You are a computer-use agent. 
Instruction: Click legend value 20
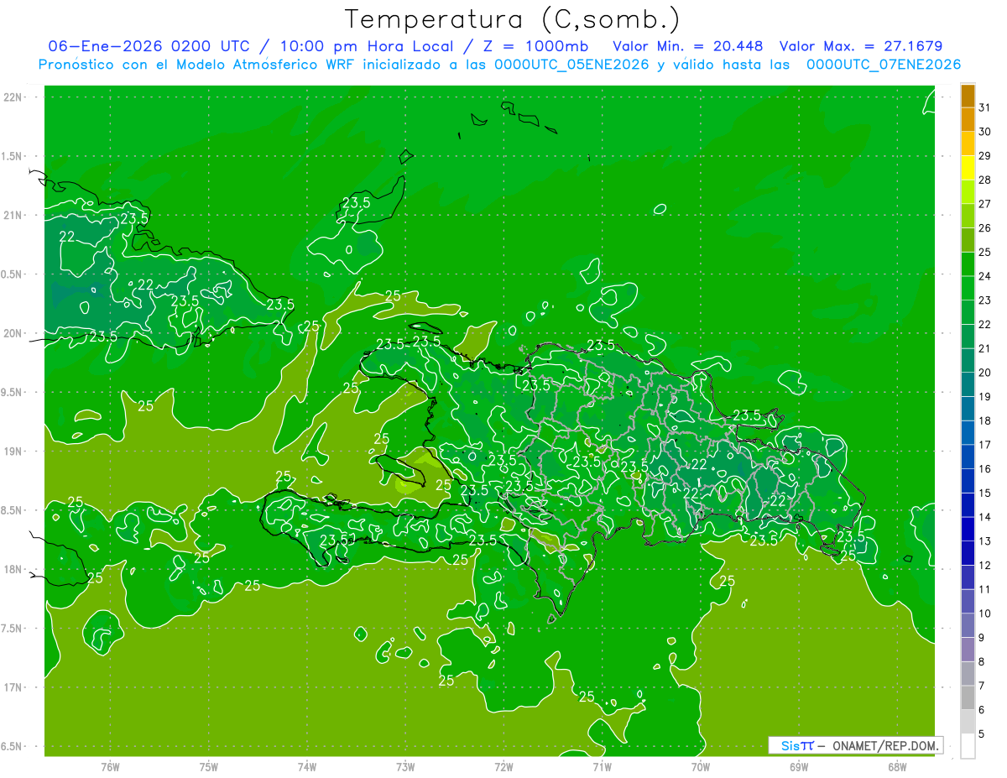click(x=984, y=373)
